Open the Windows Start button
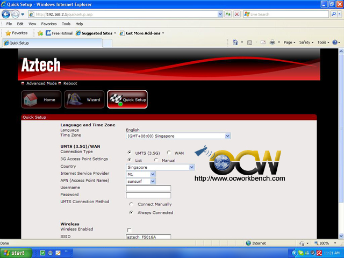This screenshot has height=258, width=344. pos(16,253)
